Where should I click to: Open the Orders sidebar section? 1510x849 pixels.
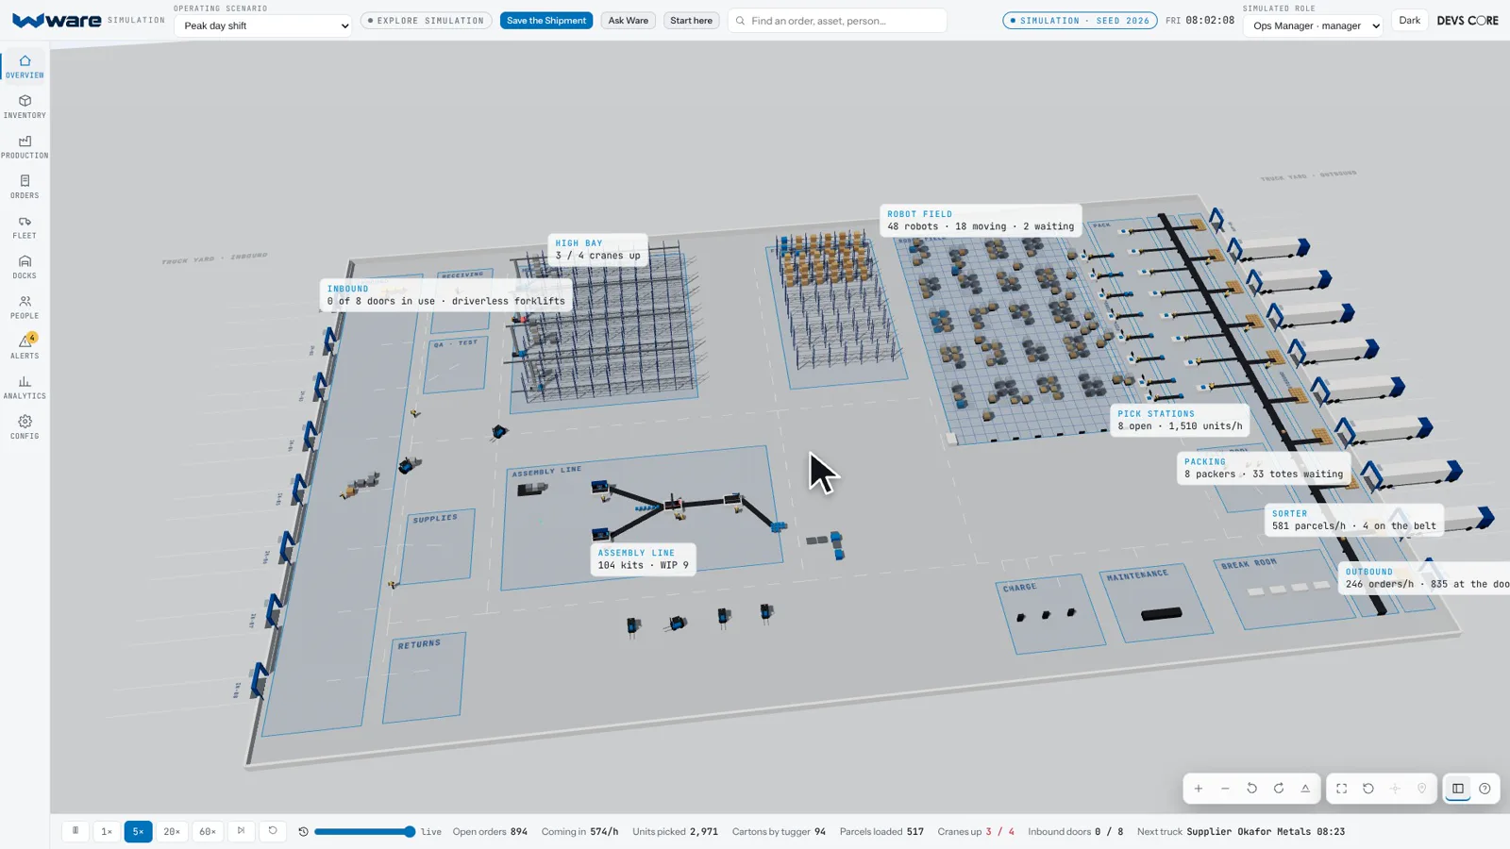coord(25,187)
